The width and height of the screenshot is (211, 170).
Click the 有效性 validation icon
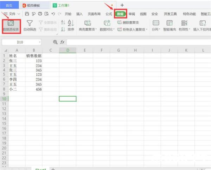[184, 23]
